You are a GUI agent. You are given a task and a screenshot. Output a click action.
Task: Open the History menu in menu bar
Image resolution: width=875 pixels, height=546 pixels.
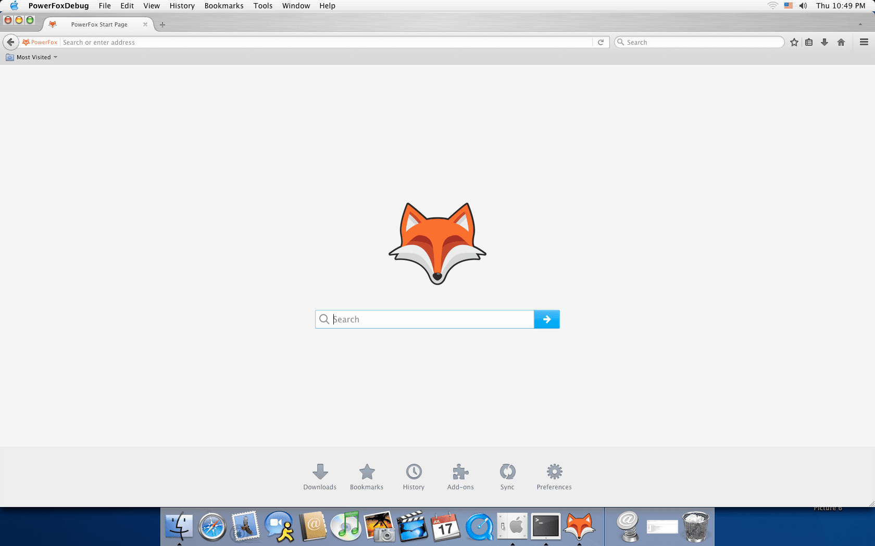(x=182, y=6)
